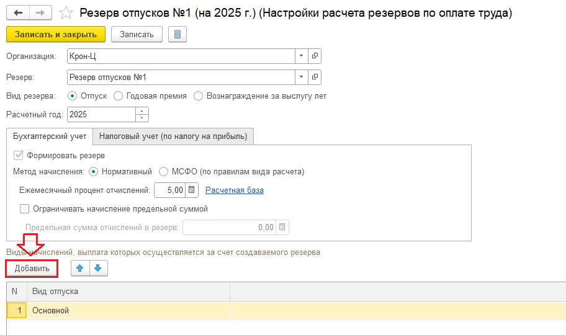Click the back navigation arrow

point(18,12)
